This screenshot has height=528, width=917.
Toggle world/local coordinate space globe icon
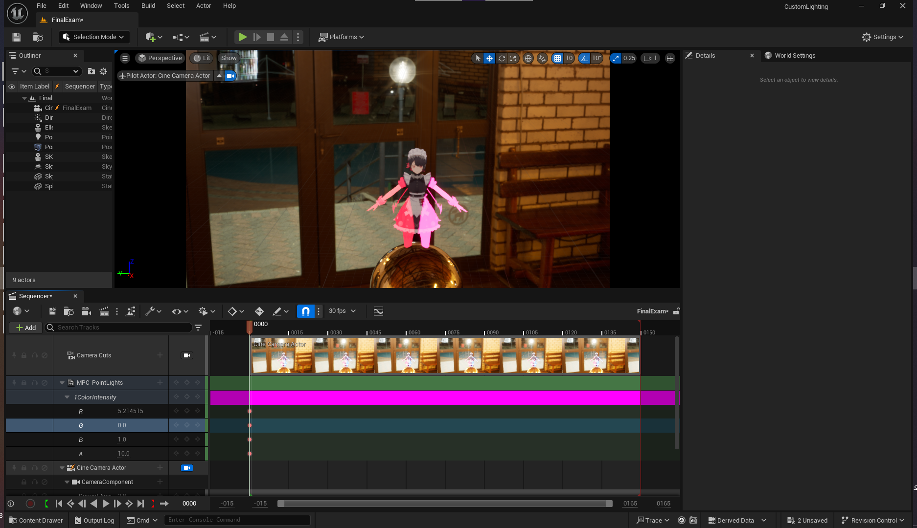point(528,58)
